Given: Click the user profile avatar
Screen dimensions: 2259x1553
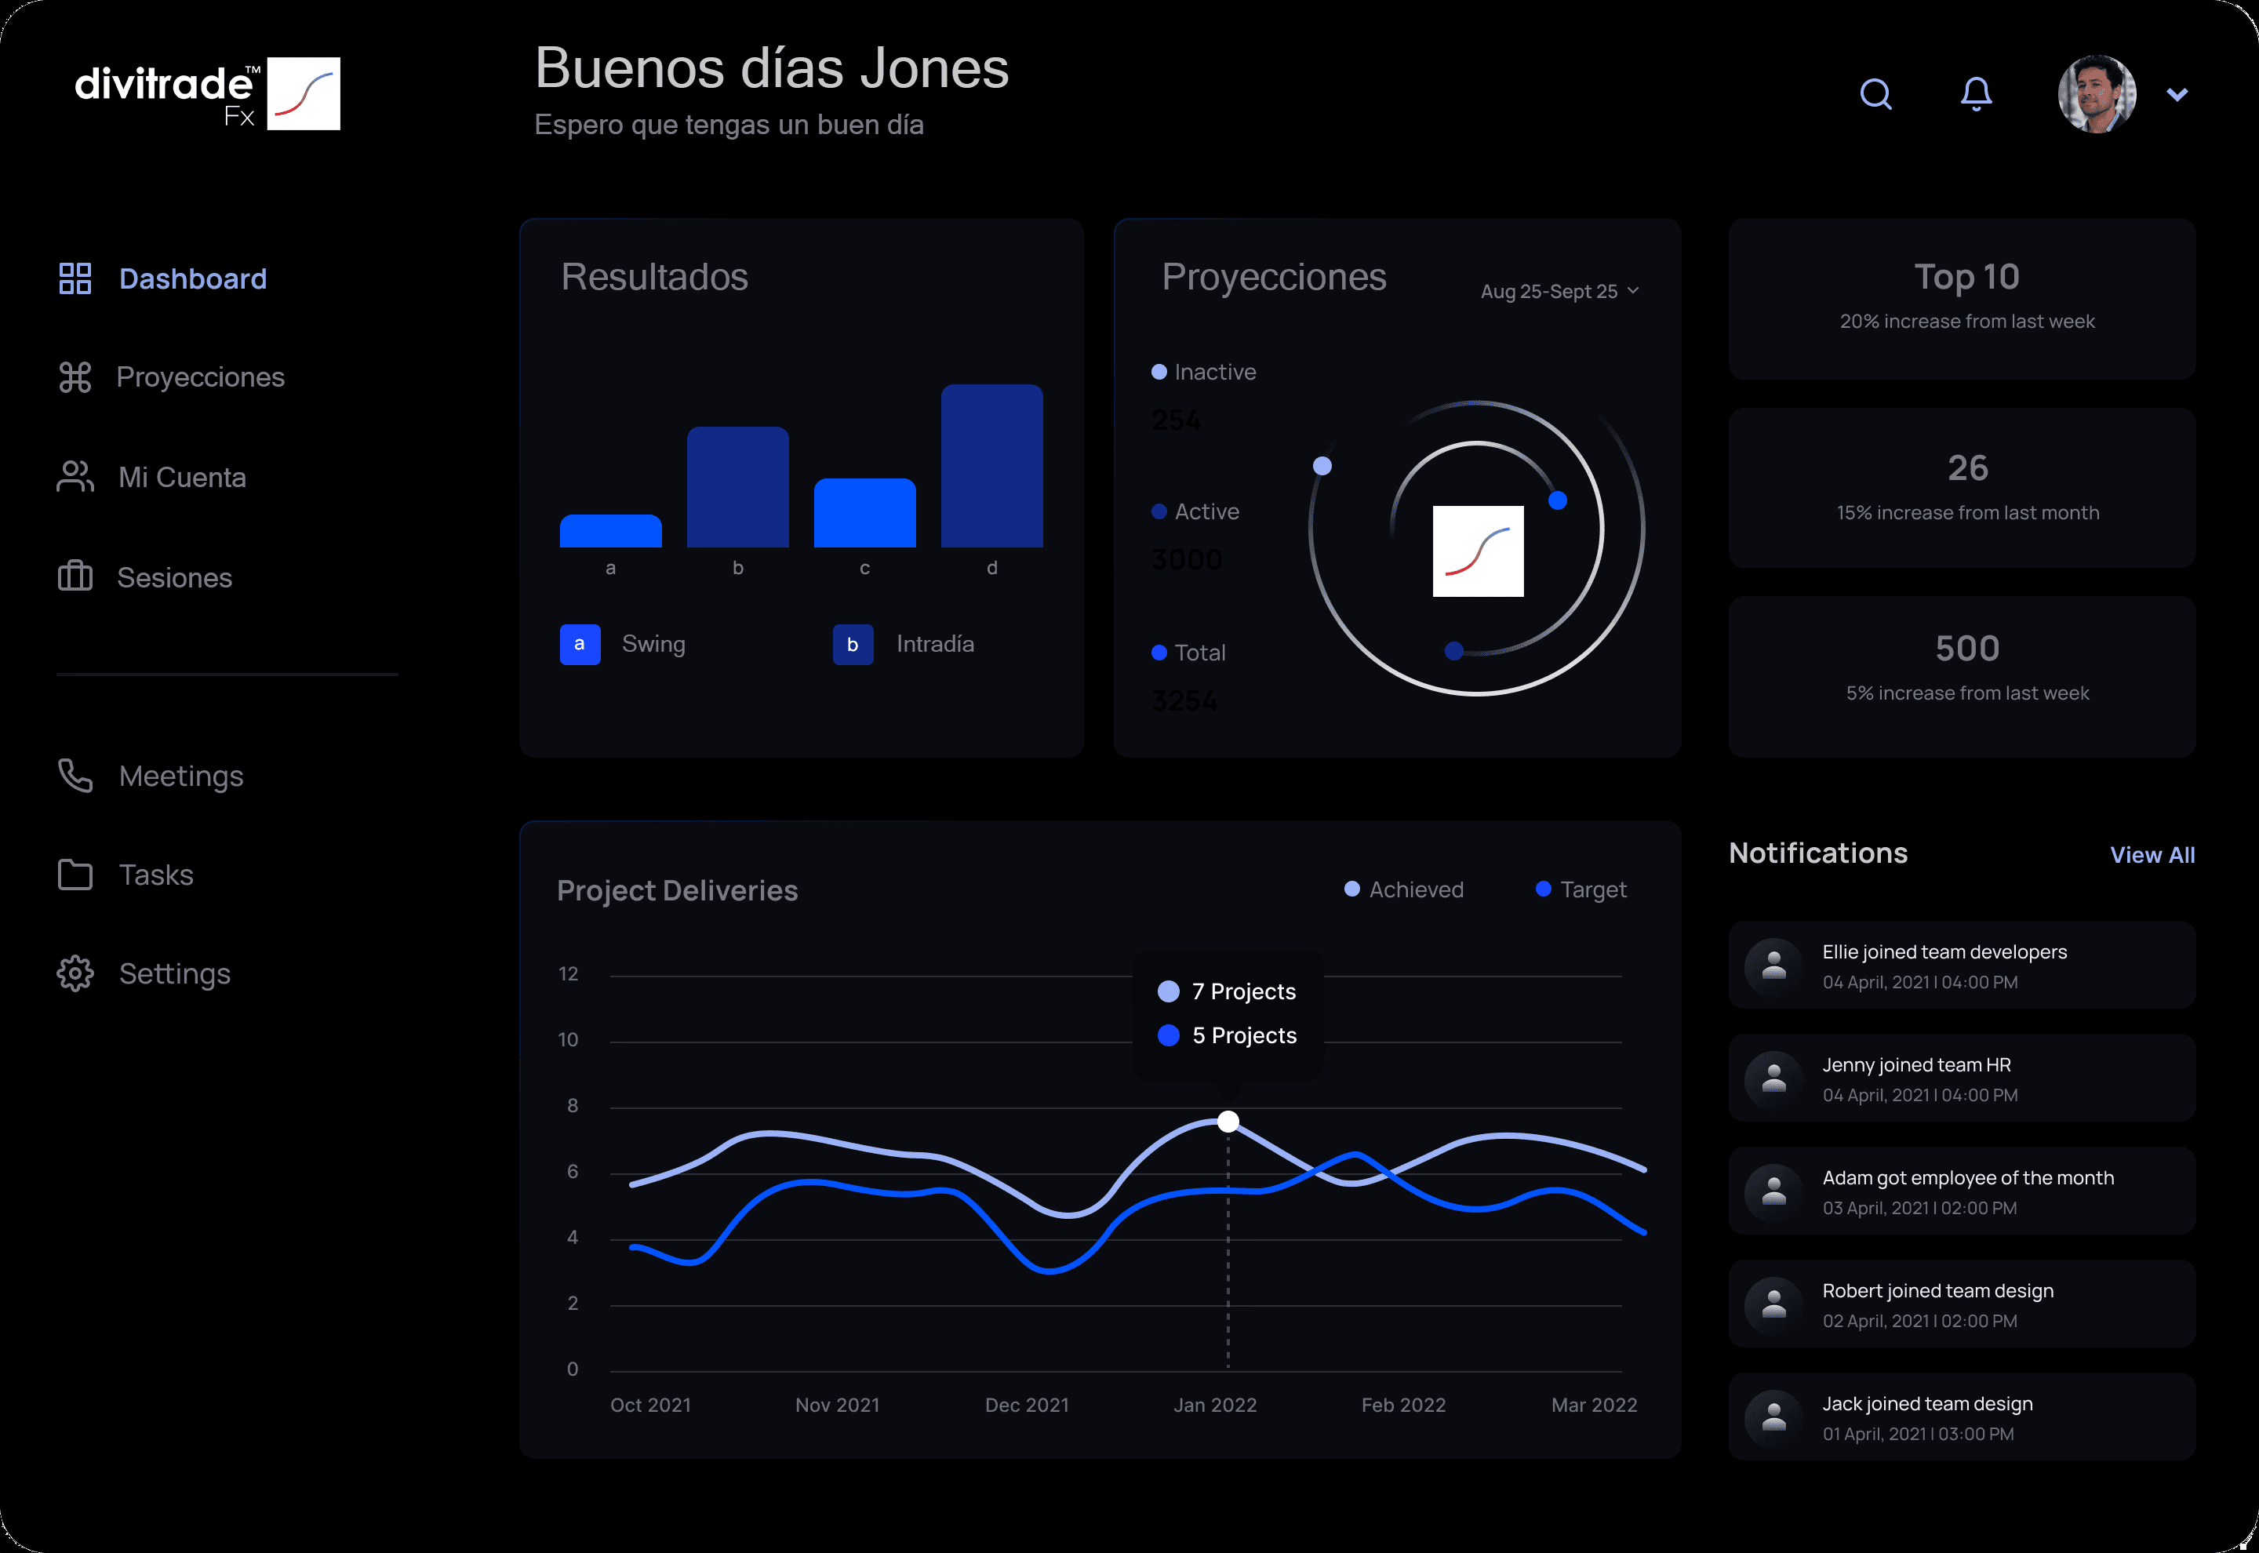Looking at the screenshot, I should coord(2097,94).
